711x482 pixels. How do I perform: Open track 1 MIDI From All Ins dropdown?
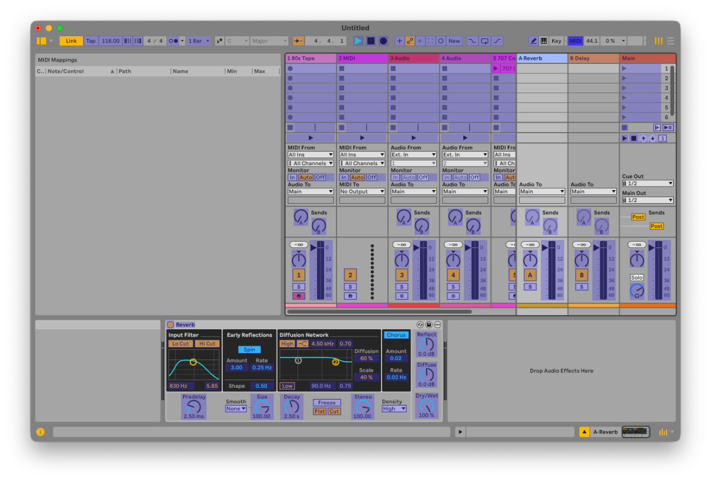[x=310, y=155]
